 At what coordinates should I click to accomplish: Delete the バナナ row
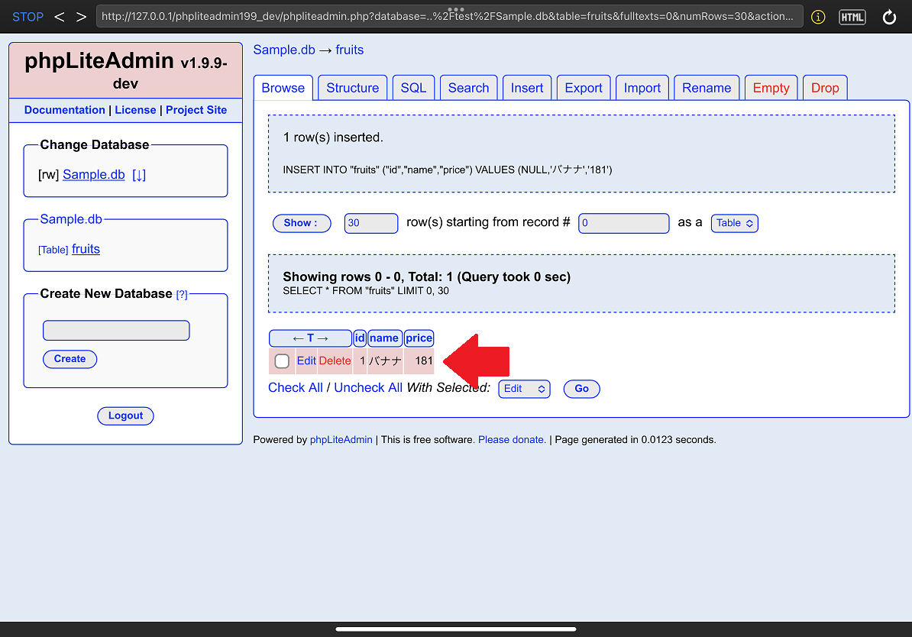[x=335, y=361]
